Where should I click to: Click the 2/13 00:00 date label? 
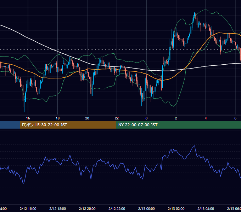146,208
